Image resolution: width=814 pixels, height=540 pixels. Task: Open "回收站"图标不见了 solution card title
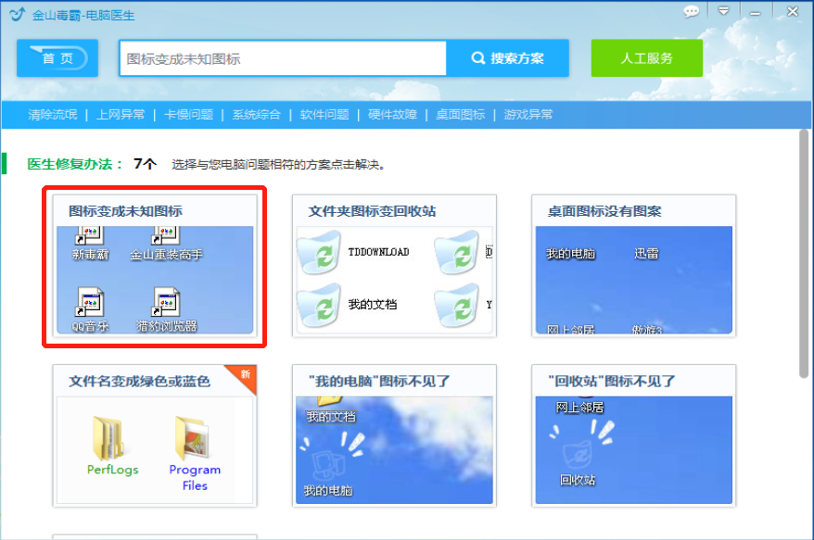(612, 382)
